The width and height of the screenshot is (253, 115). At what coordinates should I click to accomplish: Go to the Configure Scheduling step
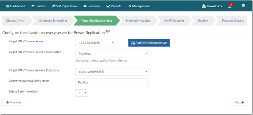coord(53,21)
